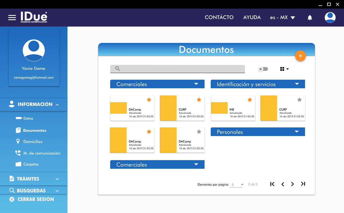Viewport: 344px width, 213px height.
Task: Go to the previous page arrow
Action: [x=282, y=184]
